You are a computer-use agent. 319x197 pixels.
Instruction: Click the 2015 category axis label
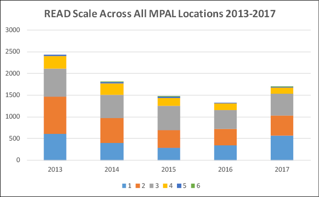(x=167, y=169)
